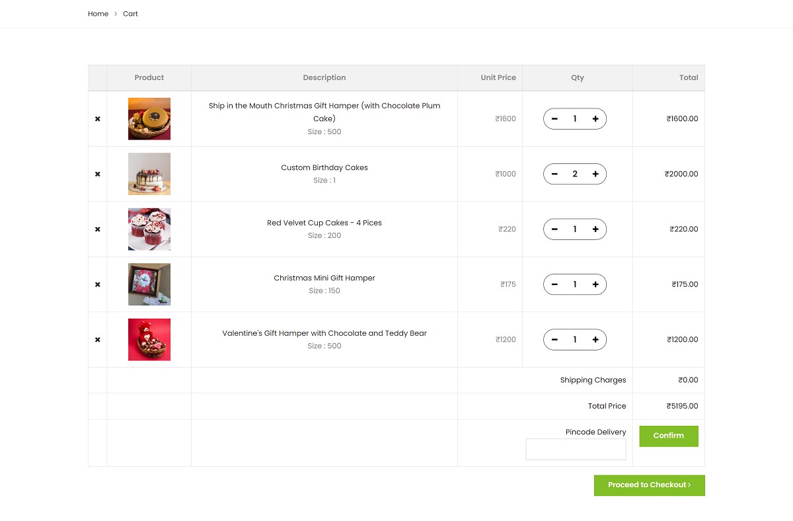Image resolution: width=793 pixels, height=521 pixels.
Task: Increase quantity of Red Velvet Cup Cakes
Action: pyautogui.click(x=595, y=229)
